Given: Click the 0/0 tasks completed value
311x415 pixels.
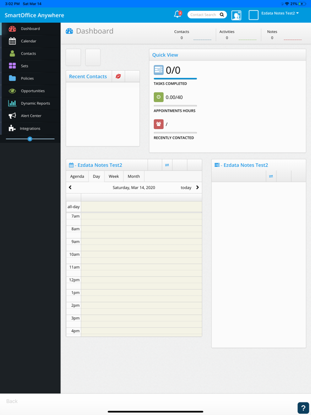Looking at the screenshot, I should click(x=173, y=70).
